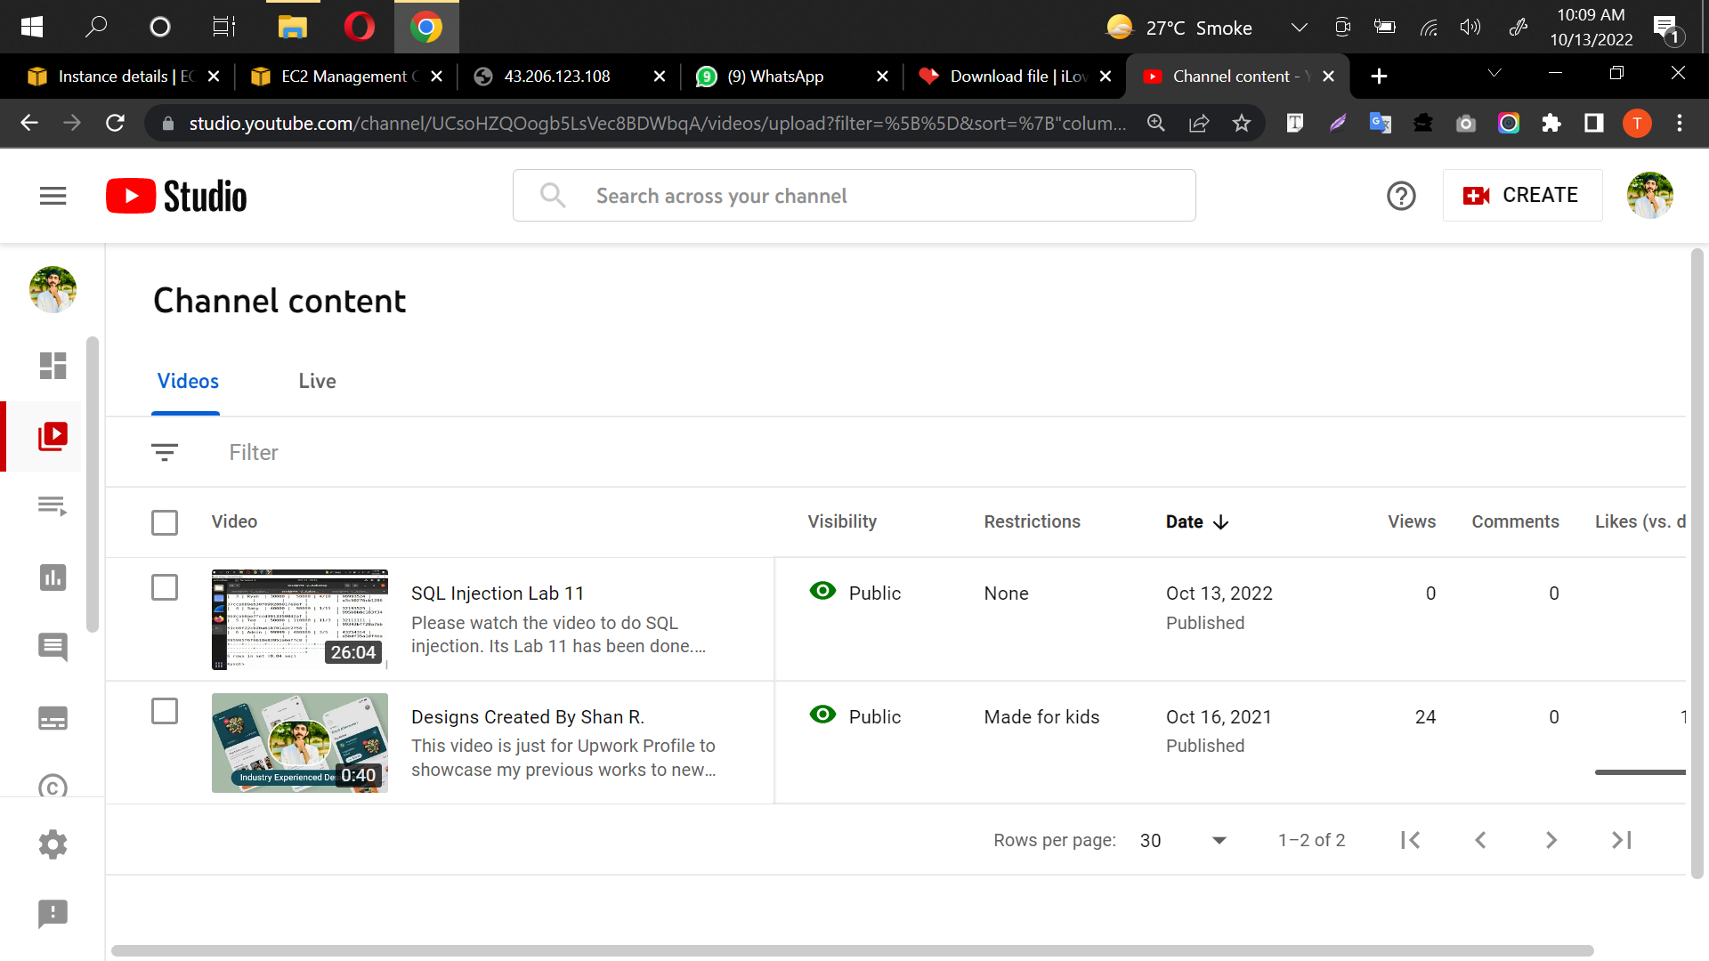Open Settings gear in sidebar

[53, 844]
